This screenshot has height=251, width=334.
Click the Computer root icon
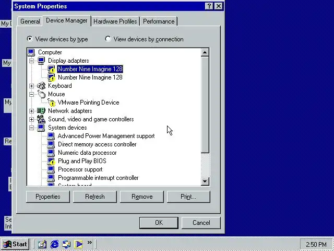click(x=31, y=52)
